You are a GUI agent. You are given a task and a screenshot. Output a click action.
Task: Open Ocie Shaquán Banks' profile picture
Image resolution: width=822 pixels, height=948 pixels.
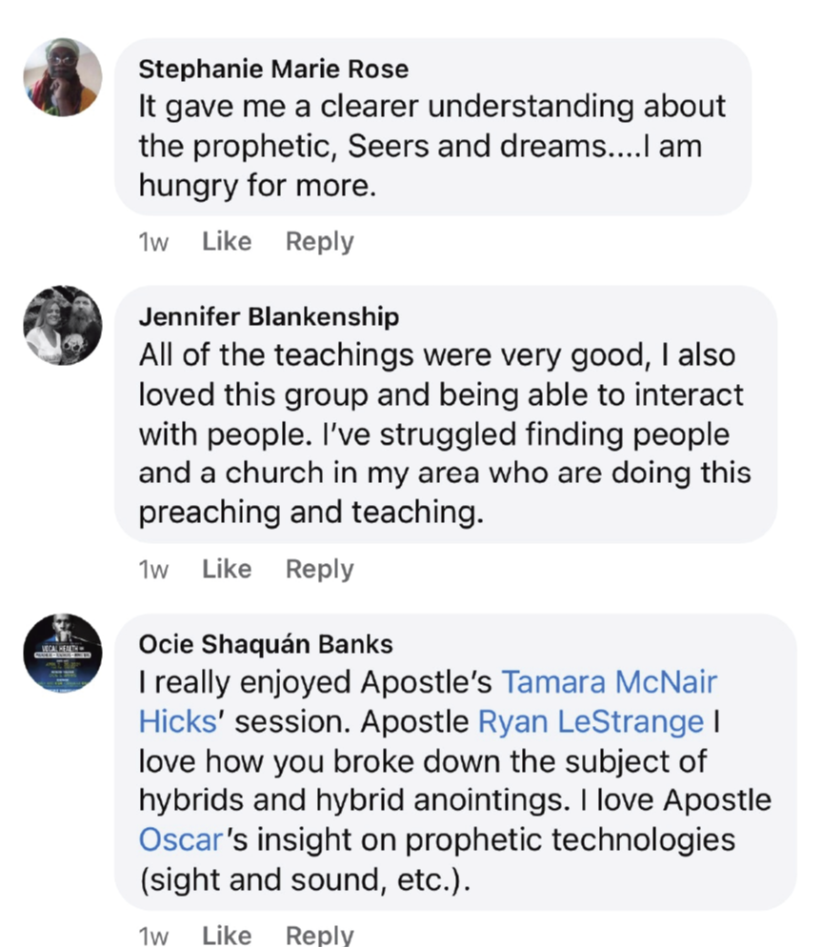pos(63,653)
